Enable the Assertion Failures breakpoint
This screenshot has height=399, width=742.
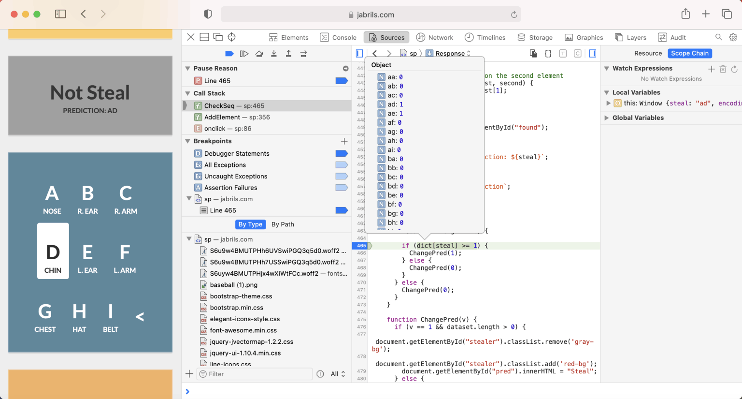click(x=342, y=188)
